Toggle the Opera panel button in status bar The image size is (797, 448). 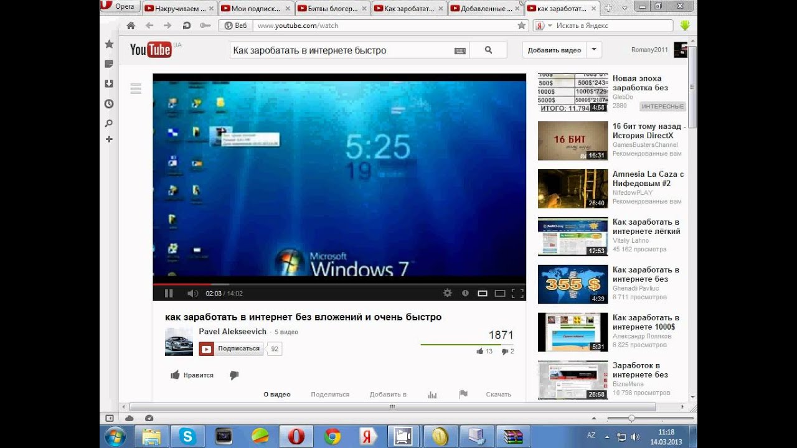coord(110,418)
